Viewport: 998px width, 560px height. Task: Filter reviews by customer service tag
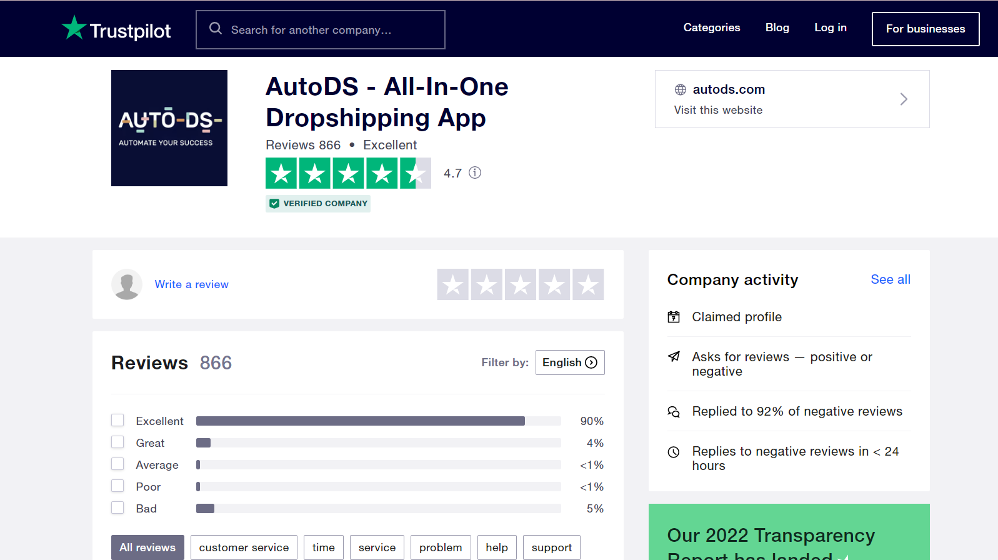coord(244,547)
